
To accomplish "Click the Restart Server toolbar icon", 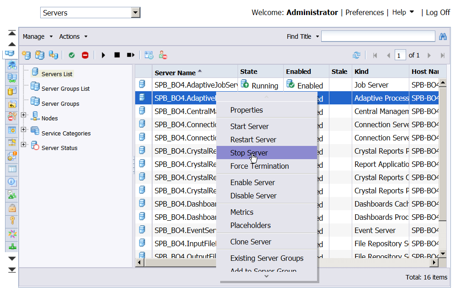I will 131,55.
